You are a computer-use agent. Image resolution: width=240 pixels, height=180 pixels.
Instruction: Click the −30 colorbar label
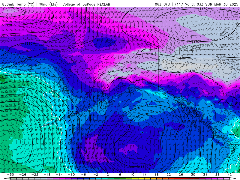coord(10,175)
